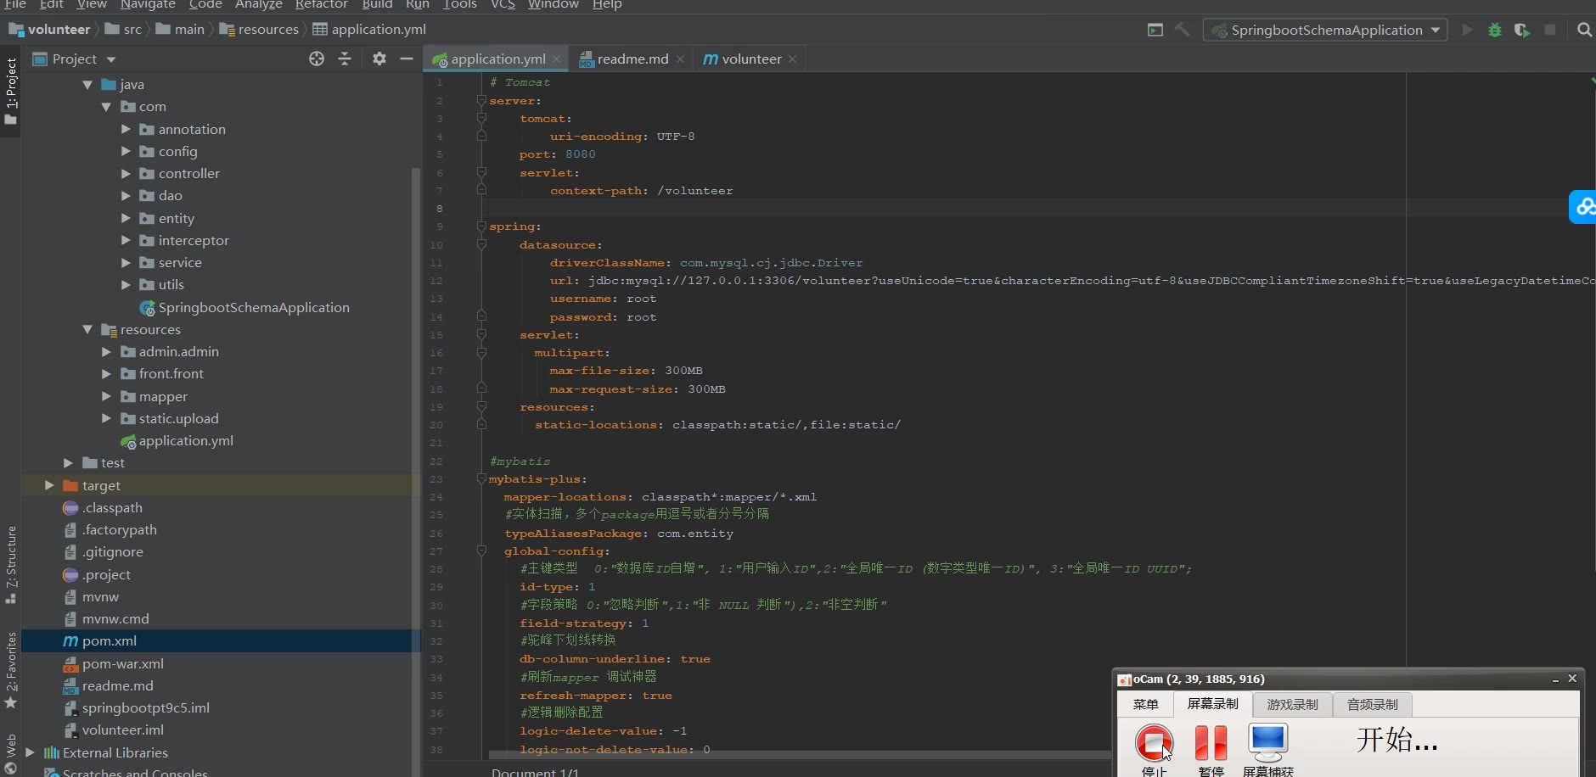Image resolution: width=1596 pixels, height=777 pixels.
Task: Click the blue cloud plugin icon
Action: 1584,206
